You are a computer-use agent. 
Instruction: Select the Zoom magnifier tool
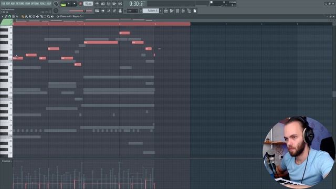[48, 16]
